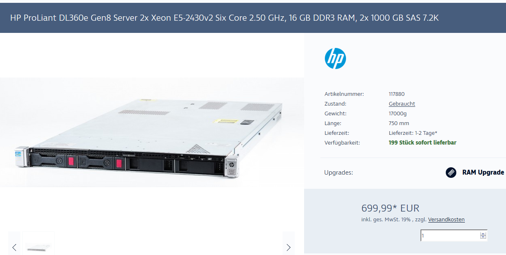This screenshot has width=506, height=255.
Task: Click the length value 750 mm
Action: (x=399, y=123)
